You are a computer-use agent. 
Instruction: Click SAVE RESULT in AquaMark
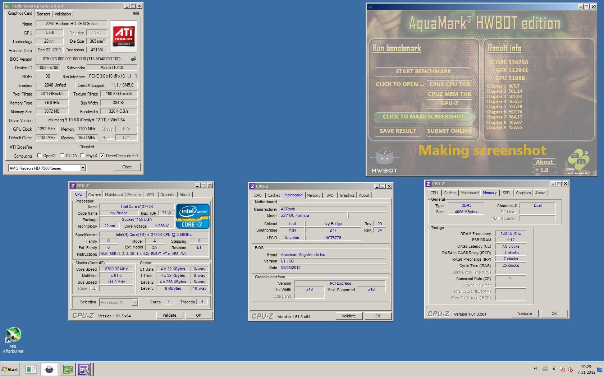tap(398, 131)
